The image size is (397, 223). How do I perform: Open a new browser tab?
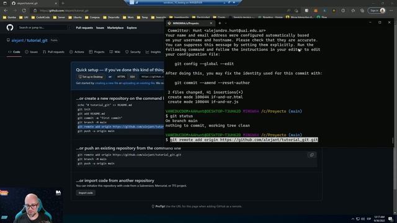click(63, 3)
